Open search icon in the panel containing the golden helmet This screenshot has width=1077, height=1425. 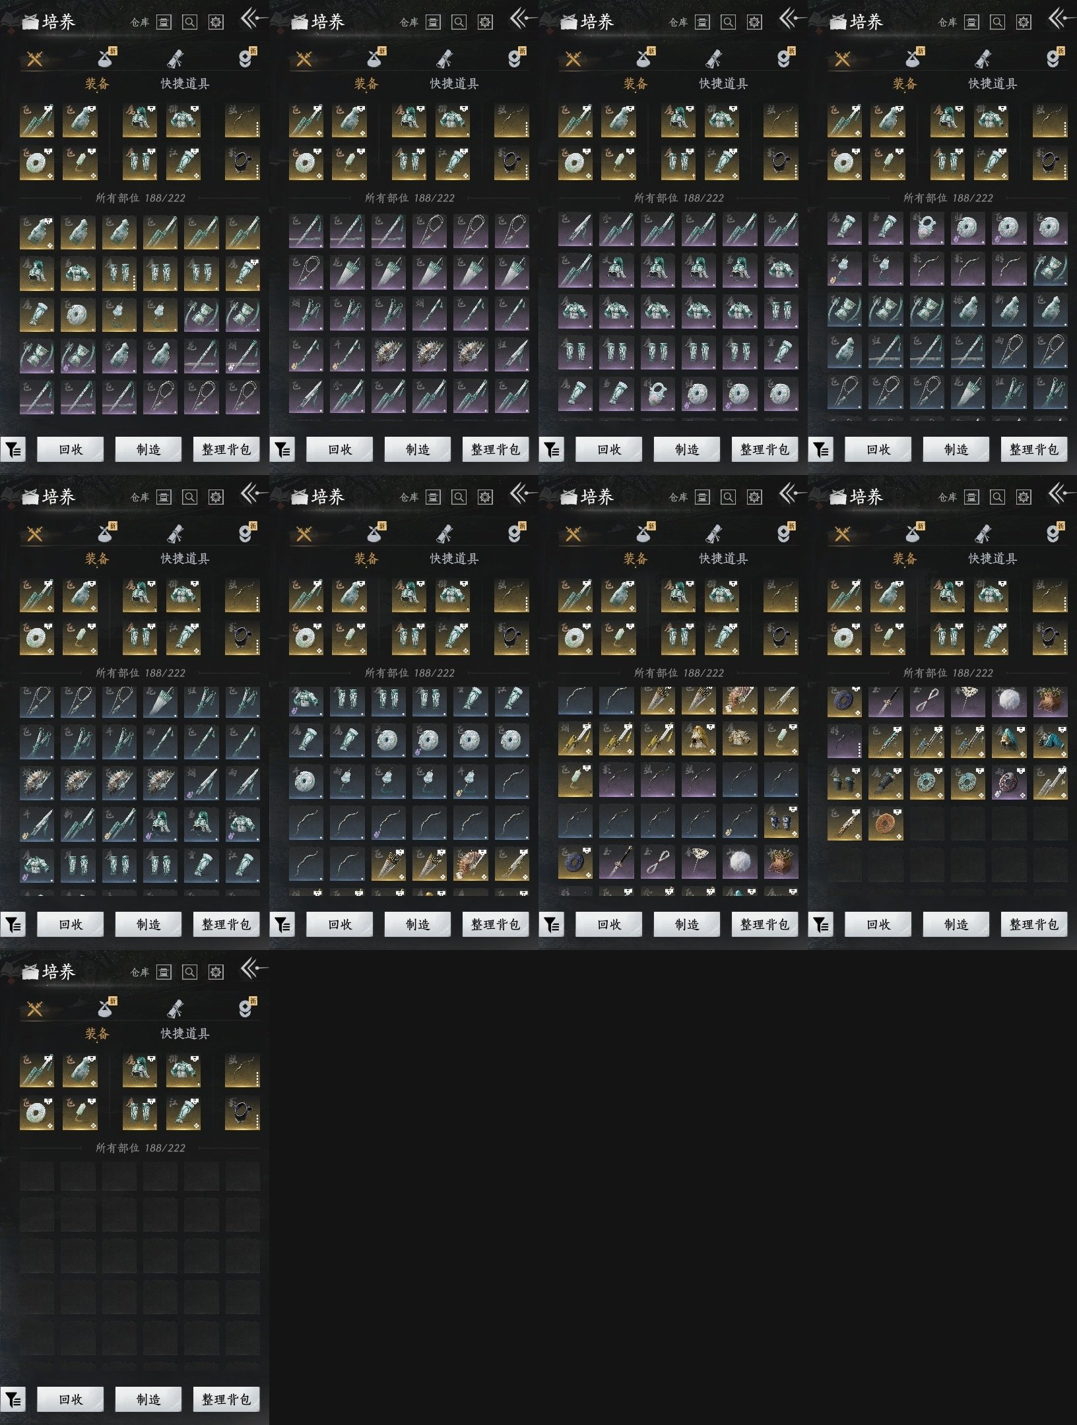click(x=729, y=497)
